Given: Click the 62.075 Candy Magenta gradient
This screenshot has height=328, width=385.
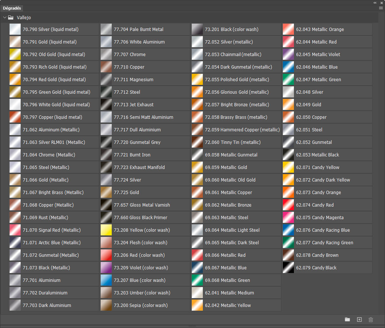Looking at the screenshot, I should pyautogui.click(x=288, y=218).
